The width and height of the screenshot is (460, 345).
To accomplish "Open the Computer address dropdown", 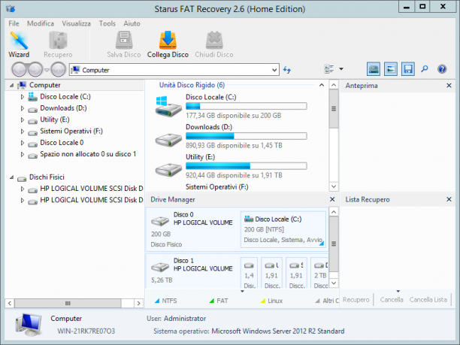I will click(x=274, y=70).
